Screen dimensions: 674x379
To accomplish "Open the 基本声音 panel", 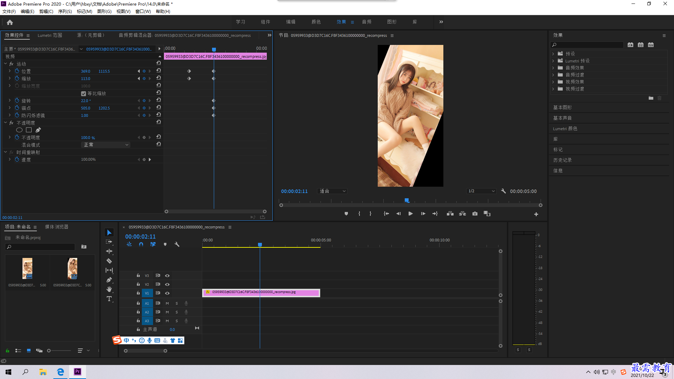I will pyautogui.click(x=563, y=118).
